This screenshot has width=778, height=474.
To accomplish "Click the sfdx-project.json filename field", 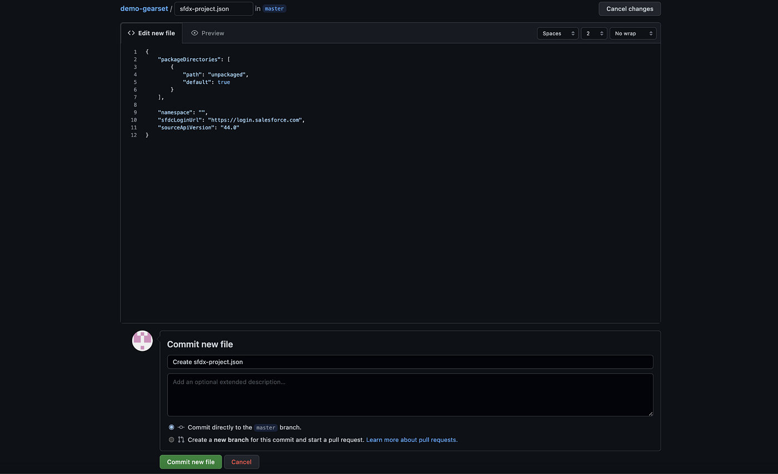I will click(x=213, y=8).
